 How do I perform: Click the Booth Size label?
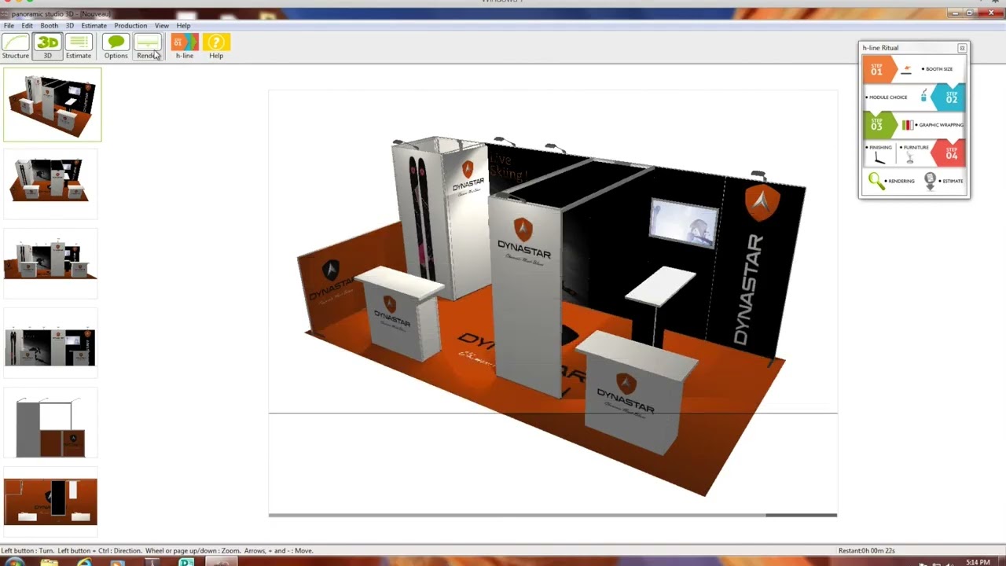pyautogui.click(x=939, y=69)
